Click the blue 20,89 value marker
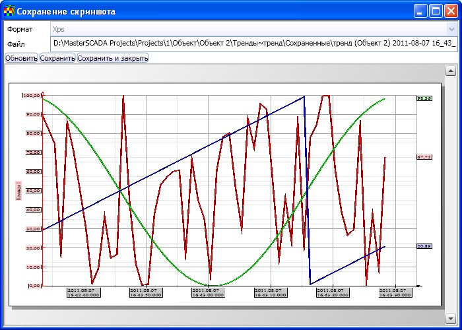 [424, 246]
